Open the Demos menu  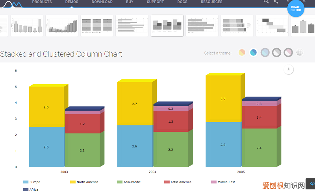(x=72, y=2)
